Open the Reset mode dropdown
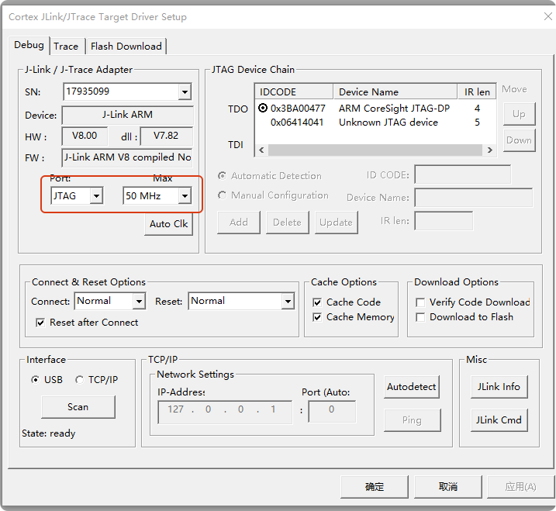The height and width of the screenshot is (511, 556). coord(288,301)
